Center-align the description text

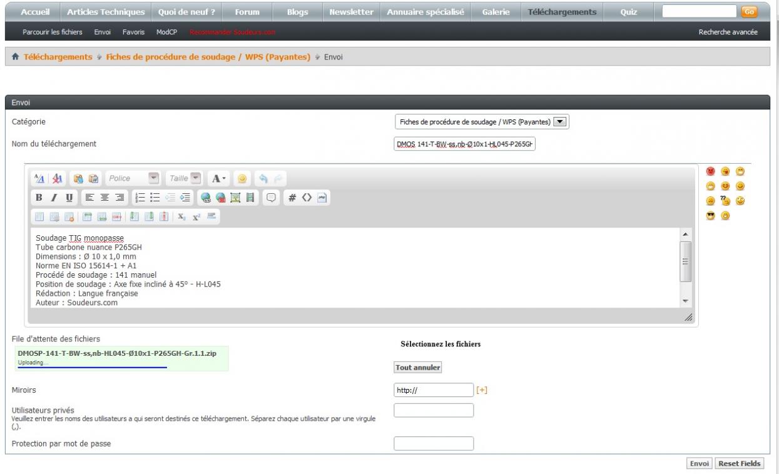[x=104, y=198]
